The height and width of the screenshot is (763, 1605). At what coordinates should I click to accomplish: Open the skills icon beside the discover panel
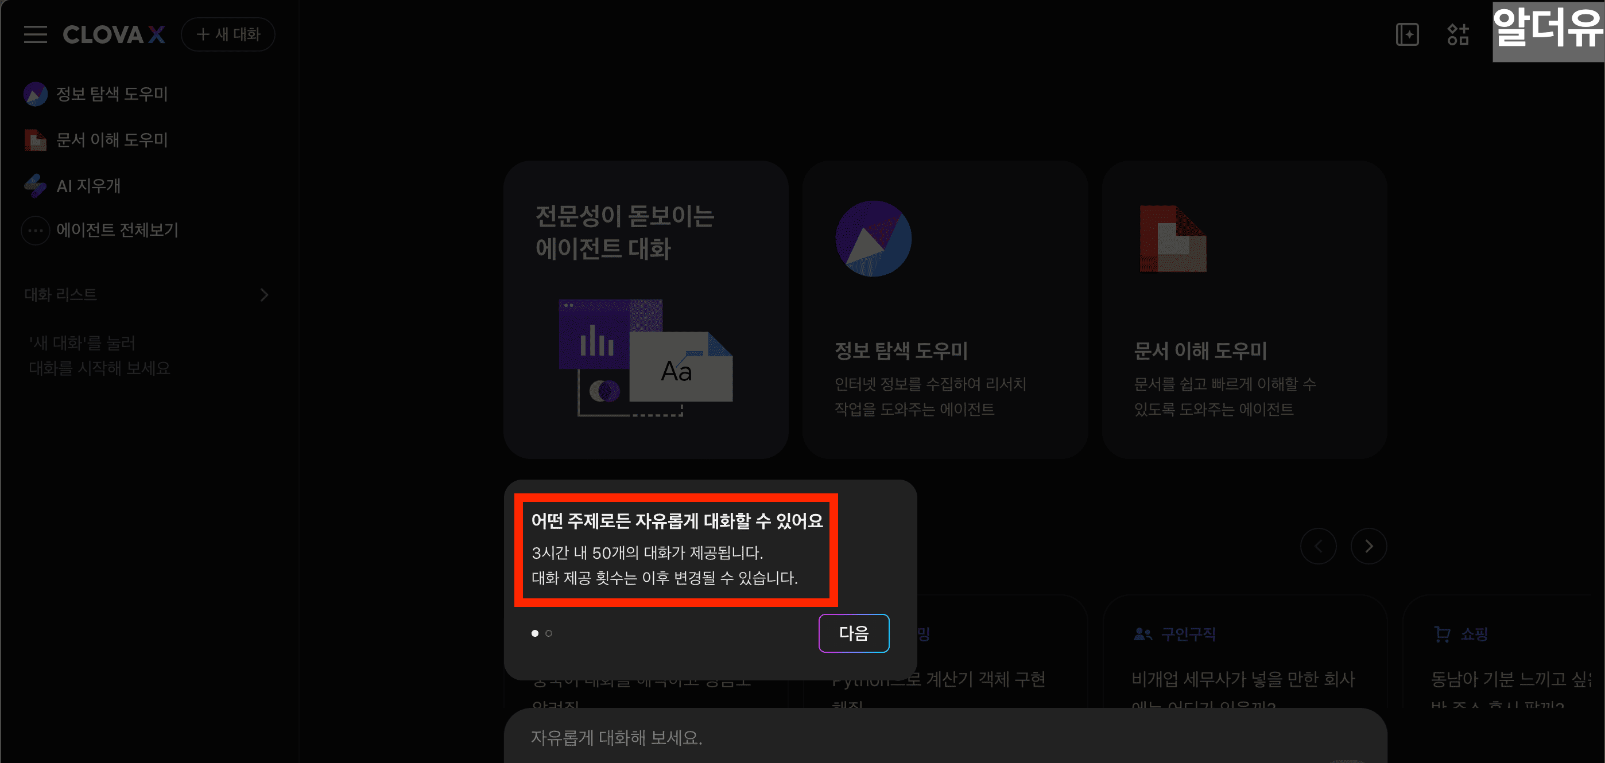(x=1458, y=35)
